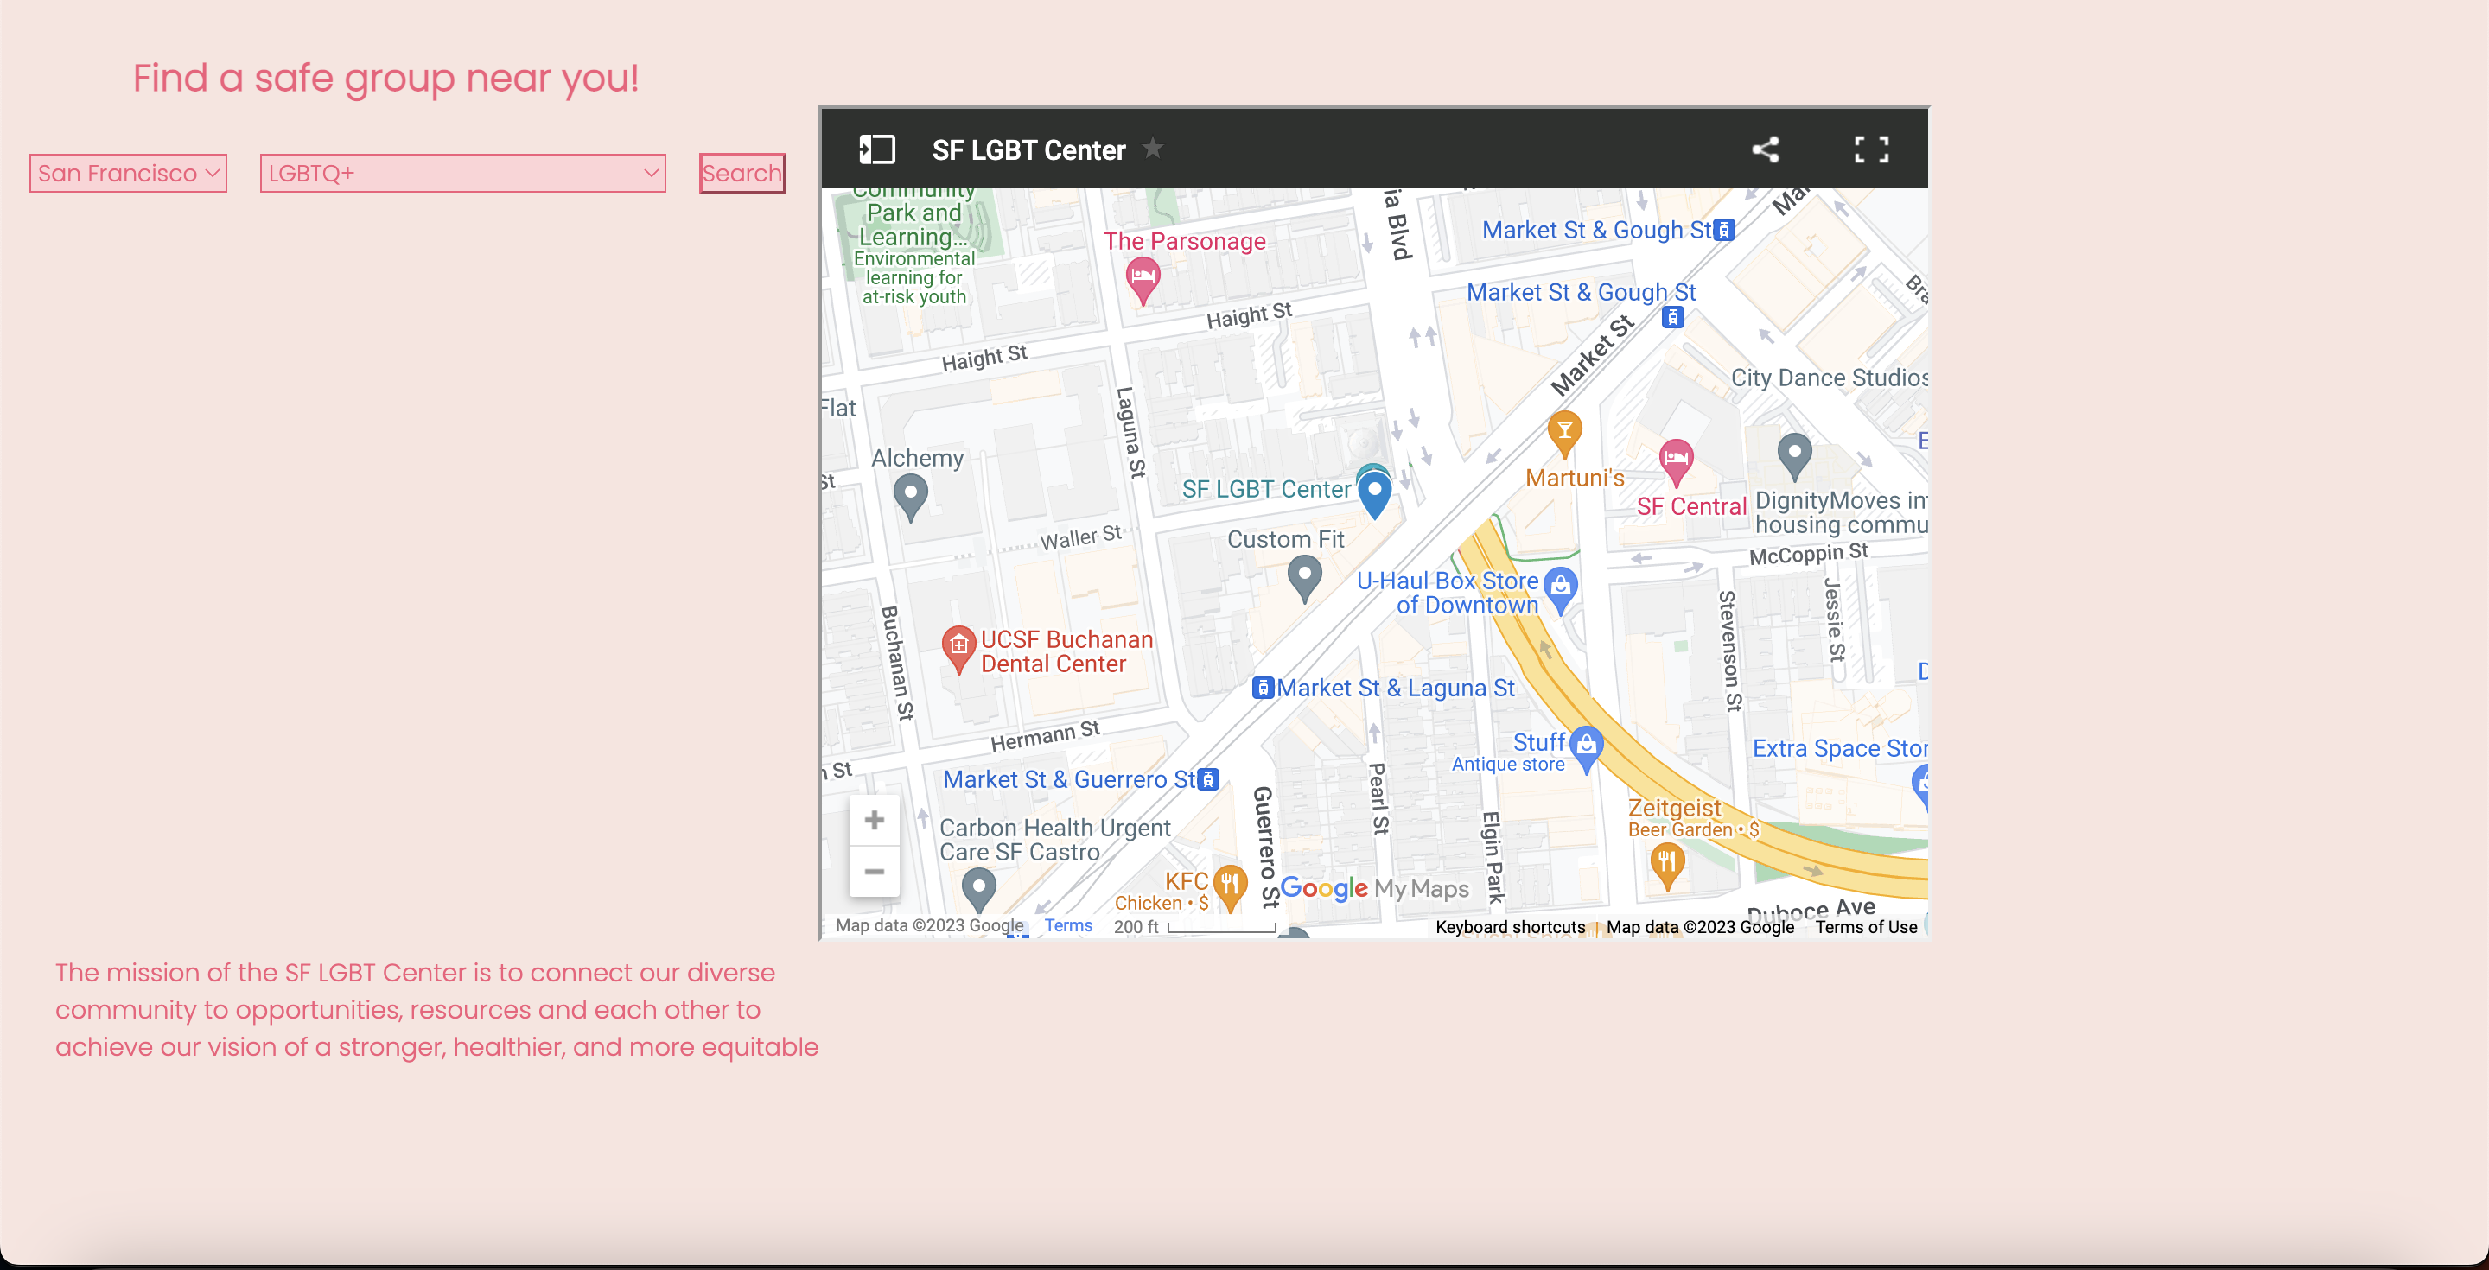Click the Google My Maps logo
Screen dimensions: 2489x1270
click(1373, 888)
